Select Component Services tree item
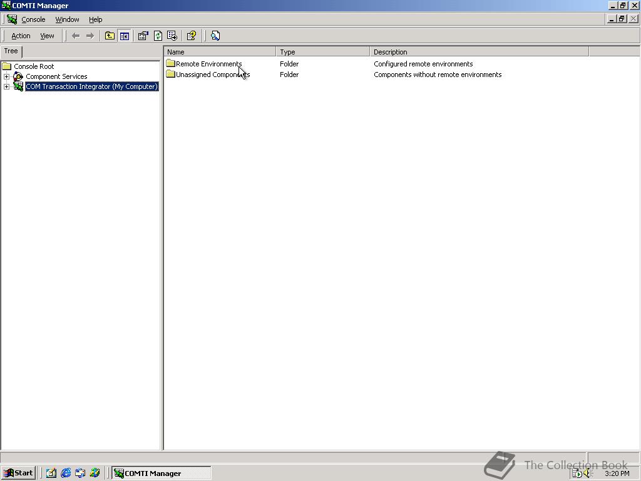The image size is (641, 481). click(x=56, y=76)
